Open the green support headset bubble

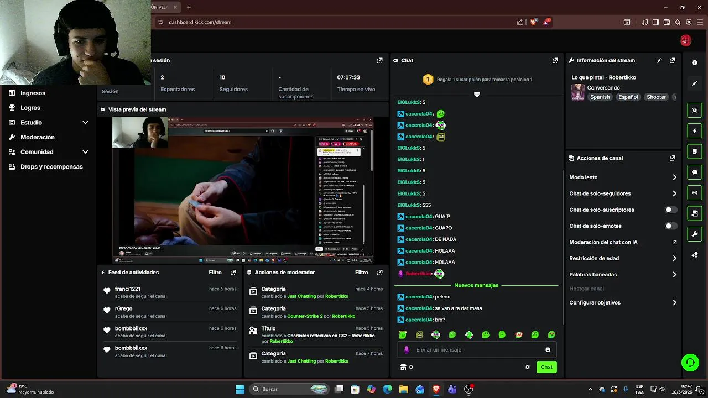point(690,363)
